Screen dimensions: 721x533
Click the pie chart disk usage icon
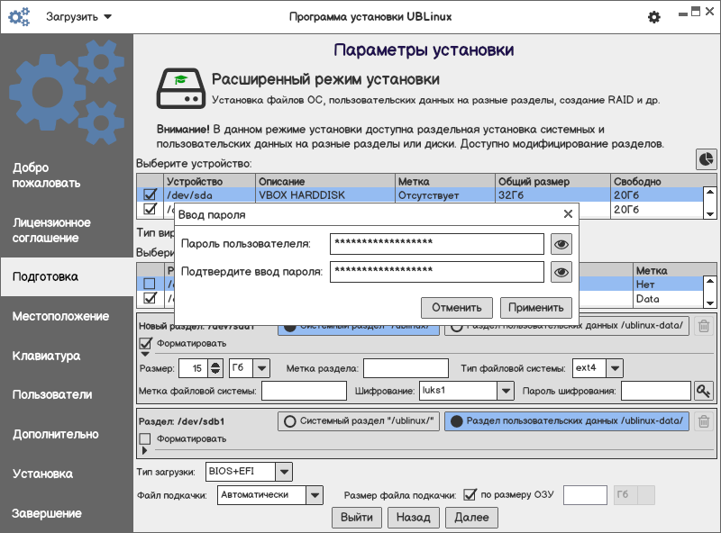pyautogui.click(x=706, y=159)
